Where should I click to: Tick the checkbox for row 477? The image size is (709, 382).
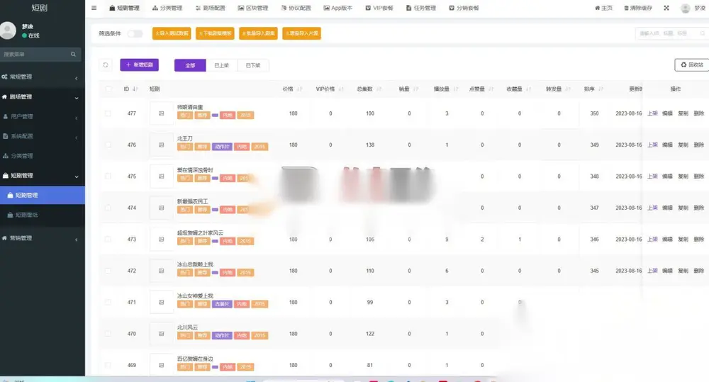tap(108, 113)
